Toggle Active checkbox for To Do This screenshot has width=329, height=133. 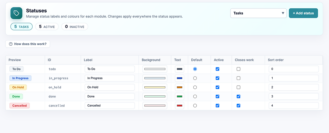click(218, 69)
